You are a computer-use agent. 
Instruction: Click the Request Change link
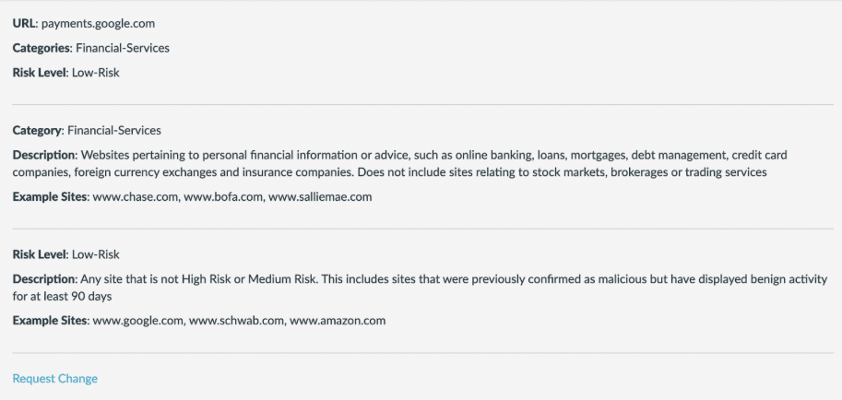point(54,379)
